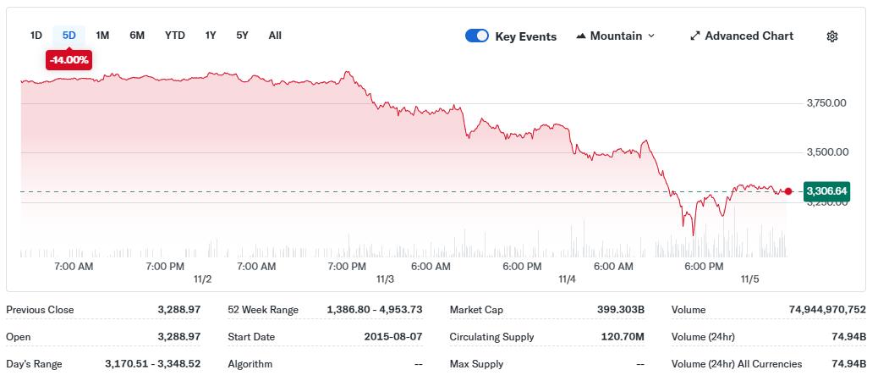The height and width of the screenshot is (381, 878).
Task: Click the Mountain chart type icon
Action: tap(581, 36)
